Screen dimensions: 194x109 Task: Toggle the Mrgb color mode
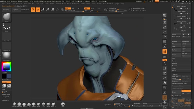(x=68, y=8)
